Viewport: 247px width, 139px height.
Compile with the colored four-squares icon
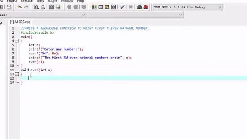point(94,7)
